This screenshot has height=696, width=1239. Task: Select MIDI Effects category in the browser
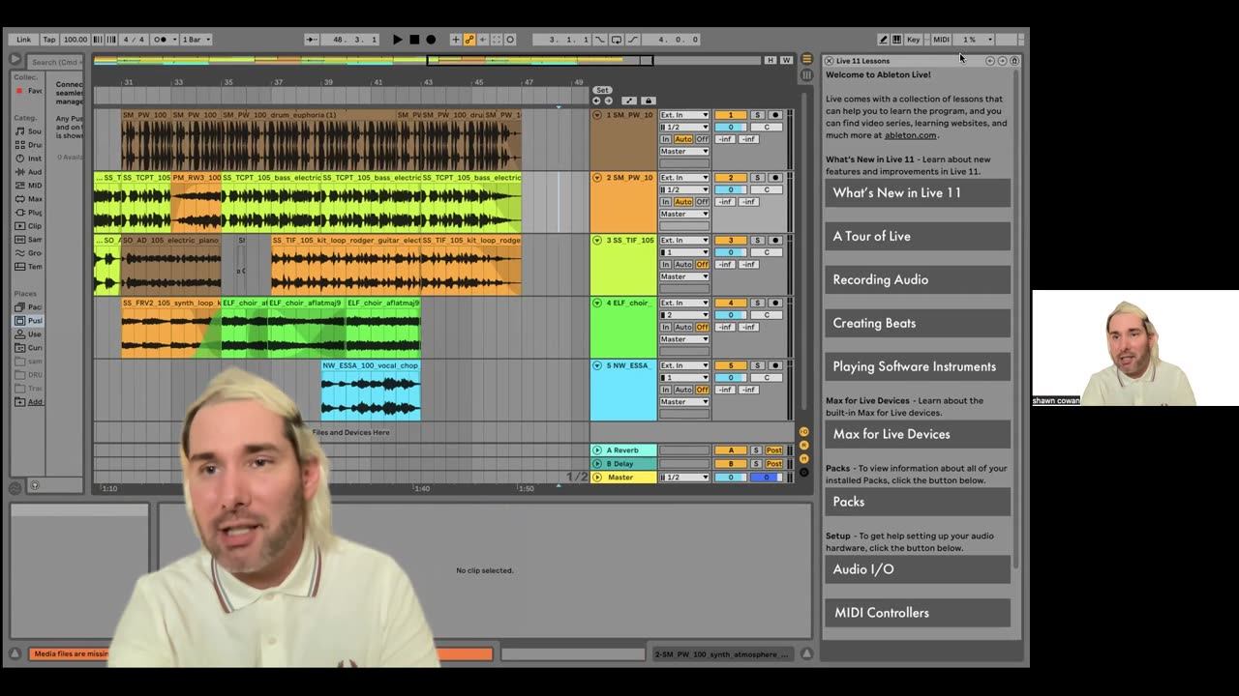[29, 186]
